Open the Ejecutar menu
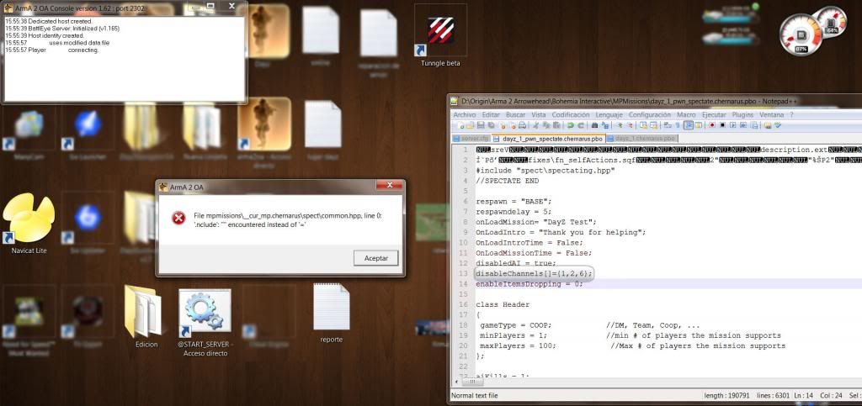Image resolution: width=862 pixels, height=406 pixels. click(x=714, y=114)
